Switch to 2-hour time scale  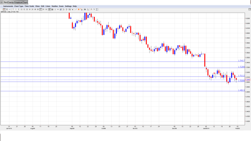tap(32, 9)
